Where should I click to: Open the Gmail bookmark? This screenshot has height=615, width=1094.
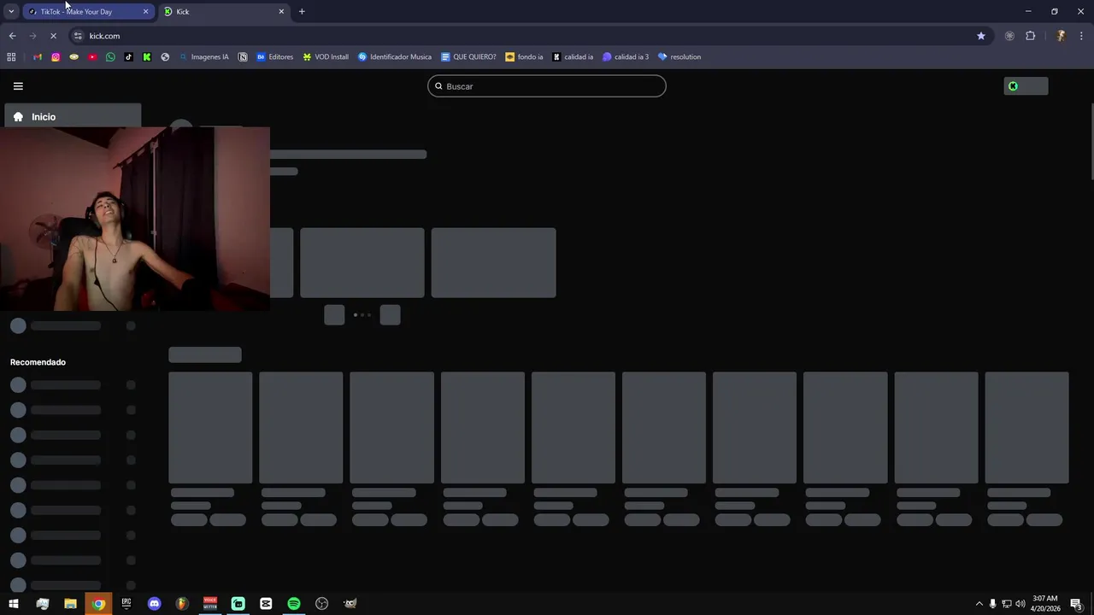(x=38, y=57)
